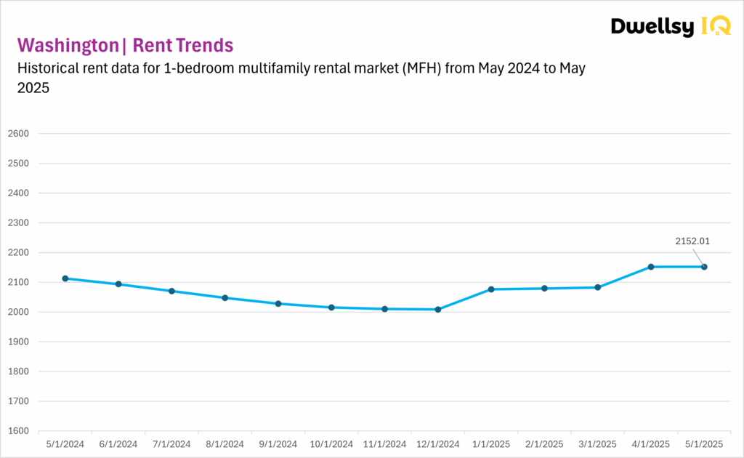Screen dimensions: 744x458
Task: Select the 3/1/2025 data point
Action: point(598,287)
